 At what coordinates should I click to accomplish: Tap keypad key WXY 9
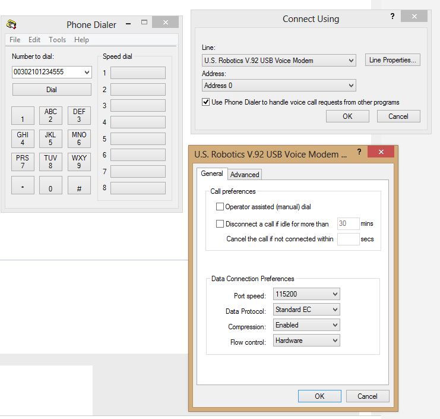79,162
